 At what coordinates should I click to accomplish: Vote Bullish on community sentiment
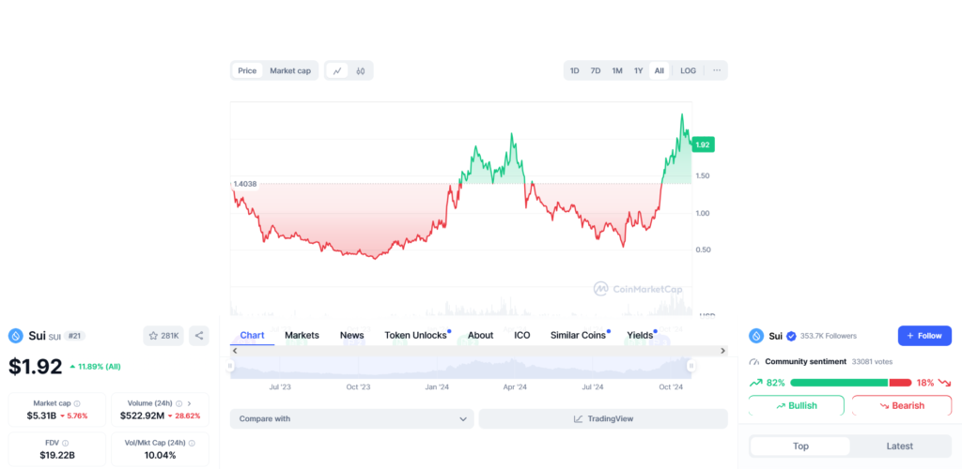coord(796,406)
